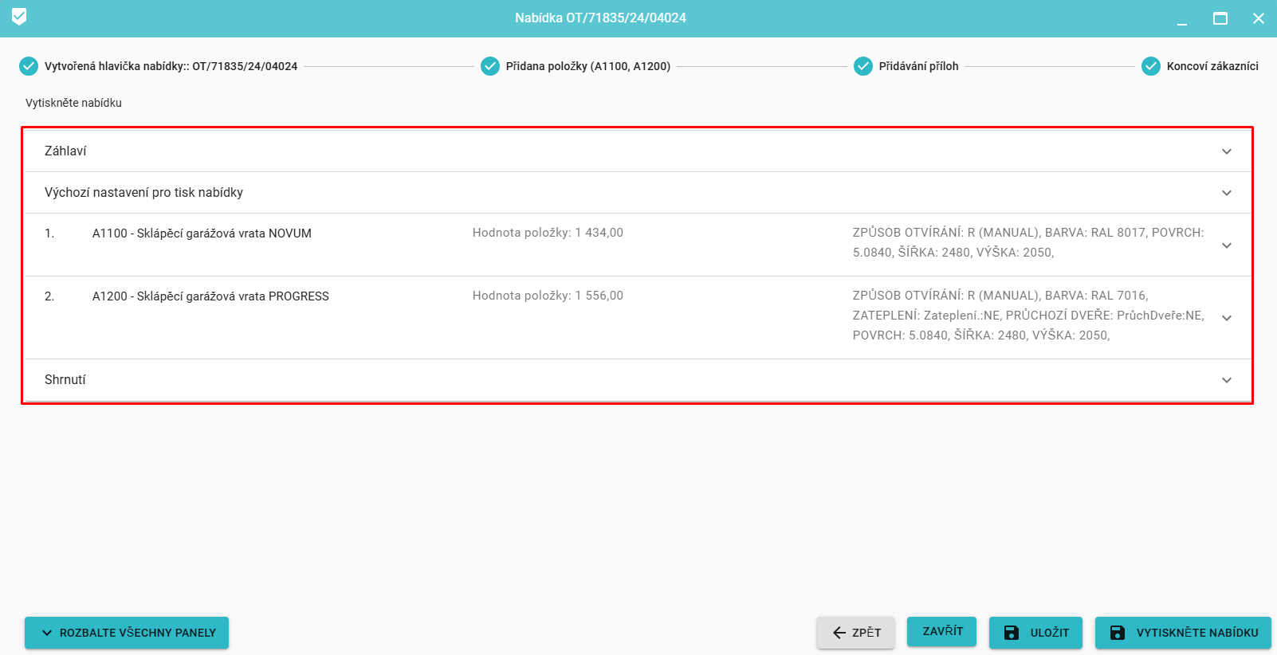Image resolution: width=1277 pixels, height=655 pixels.
Task: Expand the Záhlaví panel chevron
Action: pyautogui.click(x=1227, y=151)
